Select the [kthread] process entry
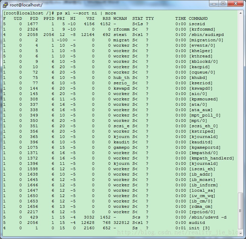 (201, 56)
